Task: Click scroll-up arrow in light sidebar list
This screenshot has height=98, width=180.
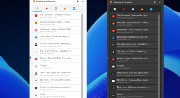Action: [82, 13]
